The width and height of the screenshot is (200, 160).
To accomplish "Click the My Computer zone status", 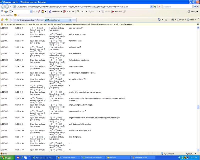I will click(x=167, y=154).
